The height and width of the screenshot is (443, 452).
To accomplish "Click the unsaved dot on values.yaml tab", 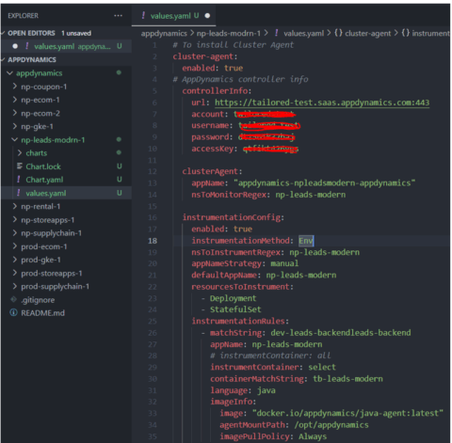I will (x=207, y=15).
